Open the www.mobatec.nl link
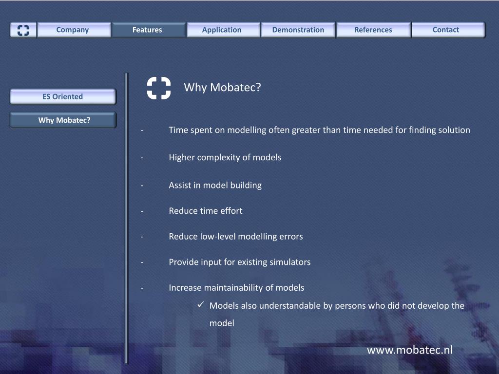This screenshot has height=374, width=499. 409,350
